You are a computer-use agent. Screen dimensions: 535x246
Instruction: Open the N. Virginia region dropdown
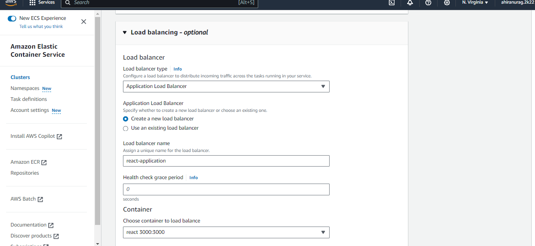pos(475,2)
